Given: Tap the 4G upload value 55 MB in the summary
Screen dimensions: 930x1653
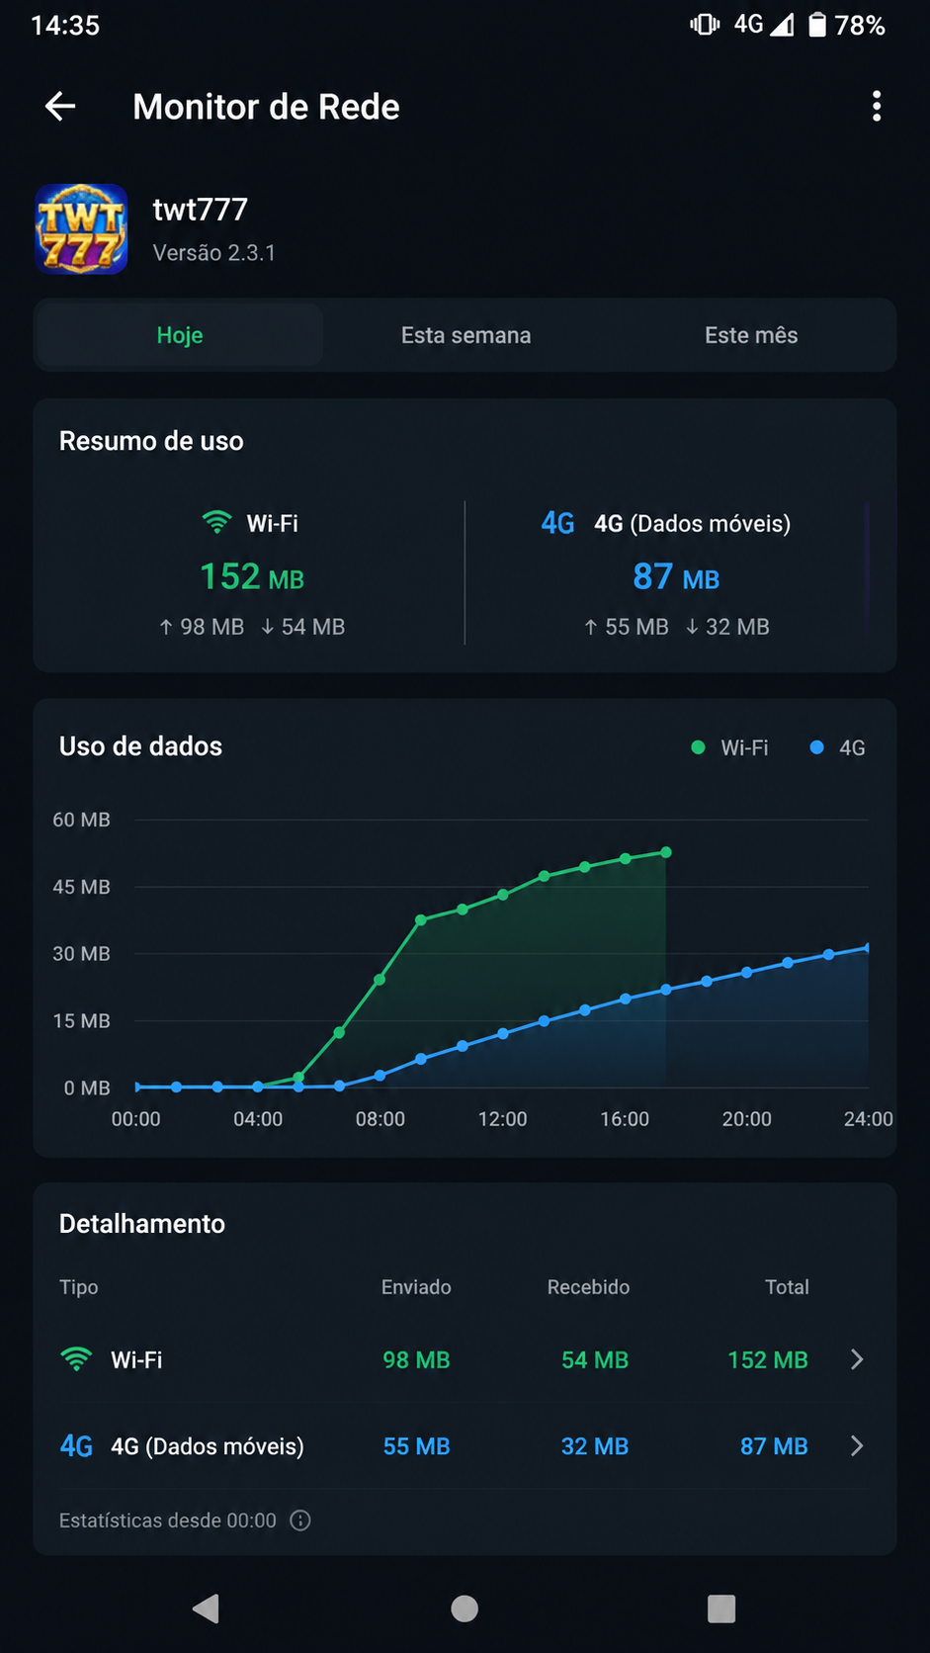Looking at the screenshot, I should [626, 627].
